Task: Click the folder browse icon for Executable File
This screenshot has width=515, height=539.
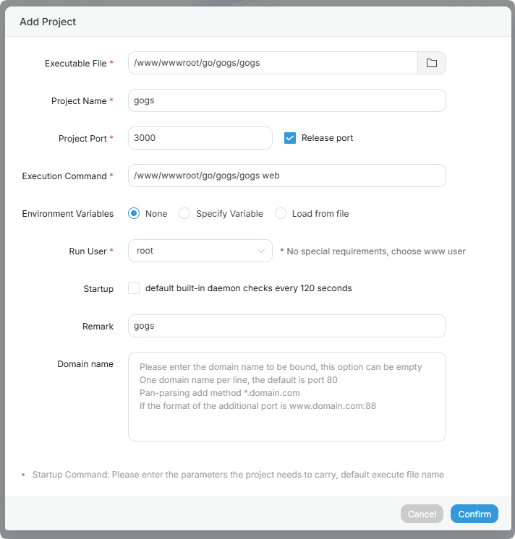Action: pos(432,63)
